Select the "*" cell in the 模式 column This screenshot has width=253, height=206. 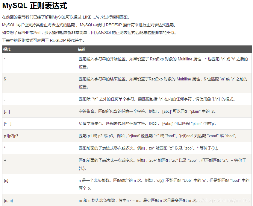pyautogui.click(x=40, y=148)
